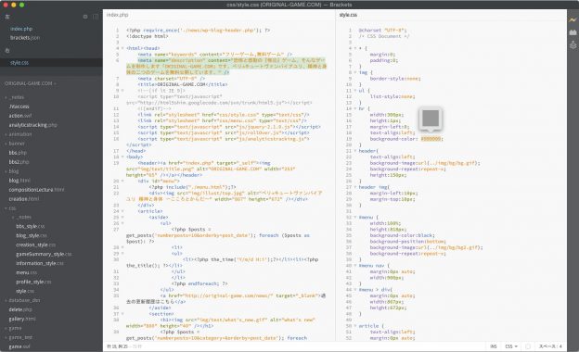The image size is (579, 352).
Task: Open gallery.html in the file tree
Action: tap(22, 319)
